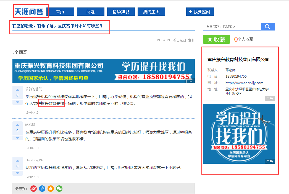Click the 分享到 label
Viewport: 289px width, 194px height.
21,189
